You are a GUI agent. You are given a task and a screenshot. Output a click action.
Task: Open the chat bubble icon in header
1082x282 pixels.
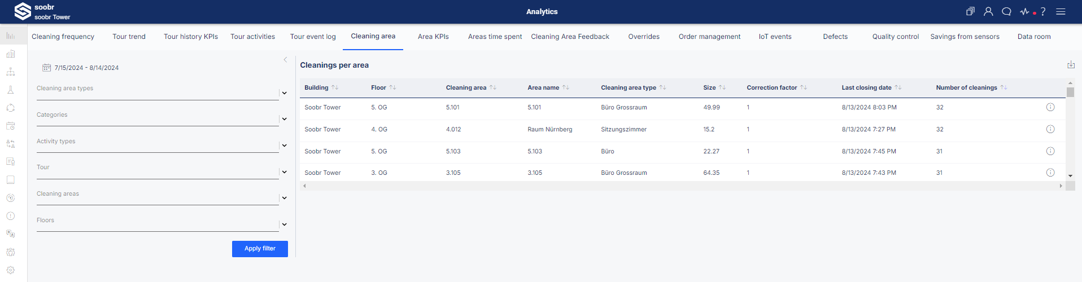1006,11
